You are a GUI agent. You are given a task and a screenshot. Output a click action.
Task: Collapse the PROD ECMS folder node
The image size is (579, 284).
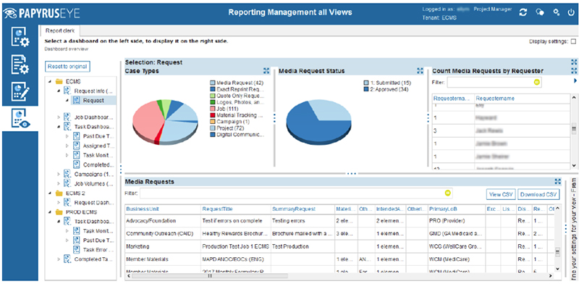tap(50, 212)
